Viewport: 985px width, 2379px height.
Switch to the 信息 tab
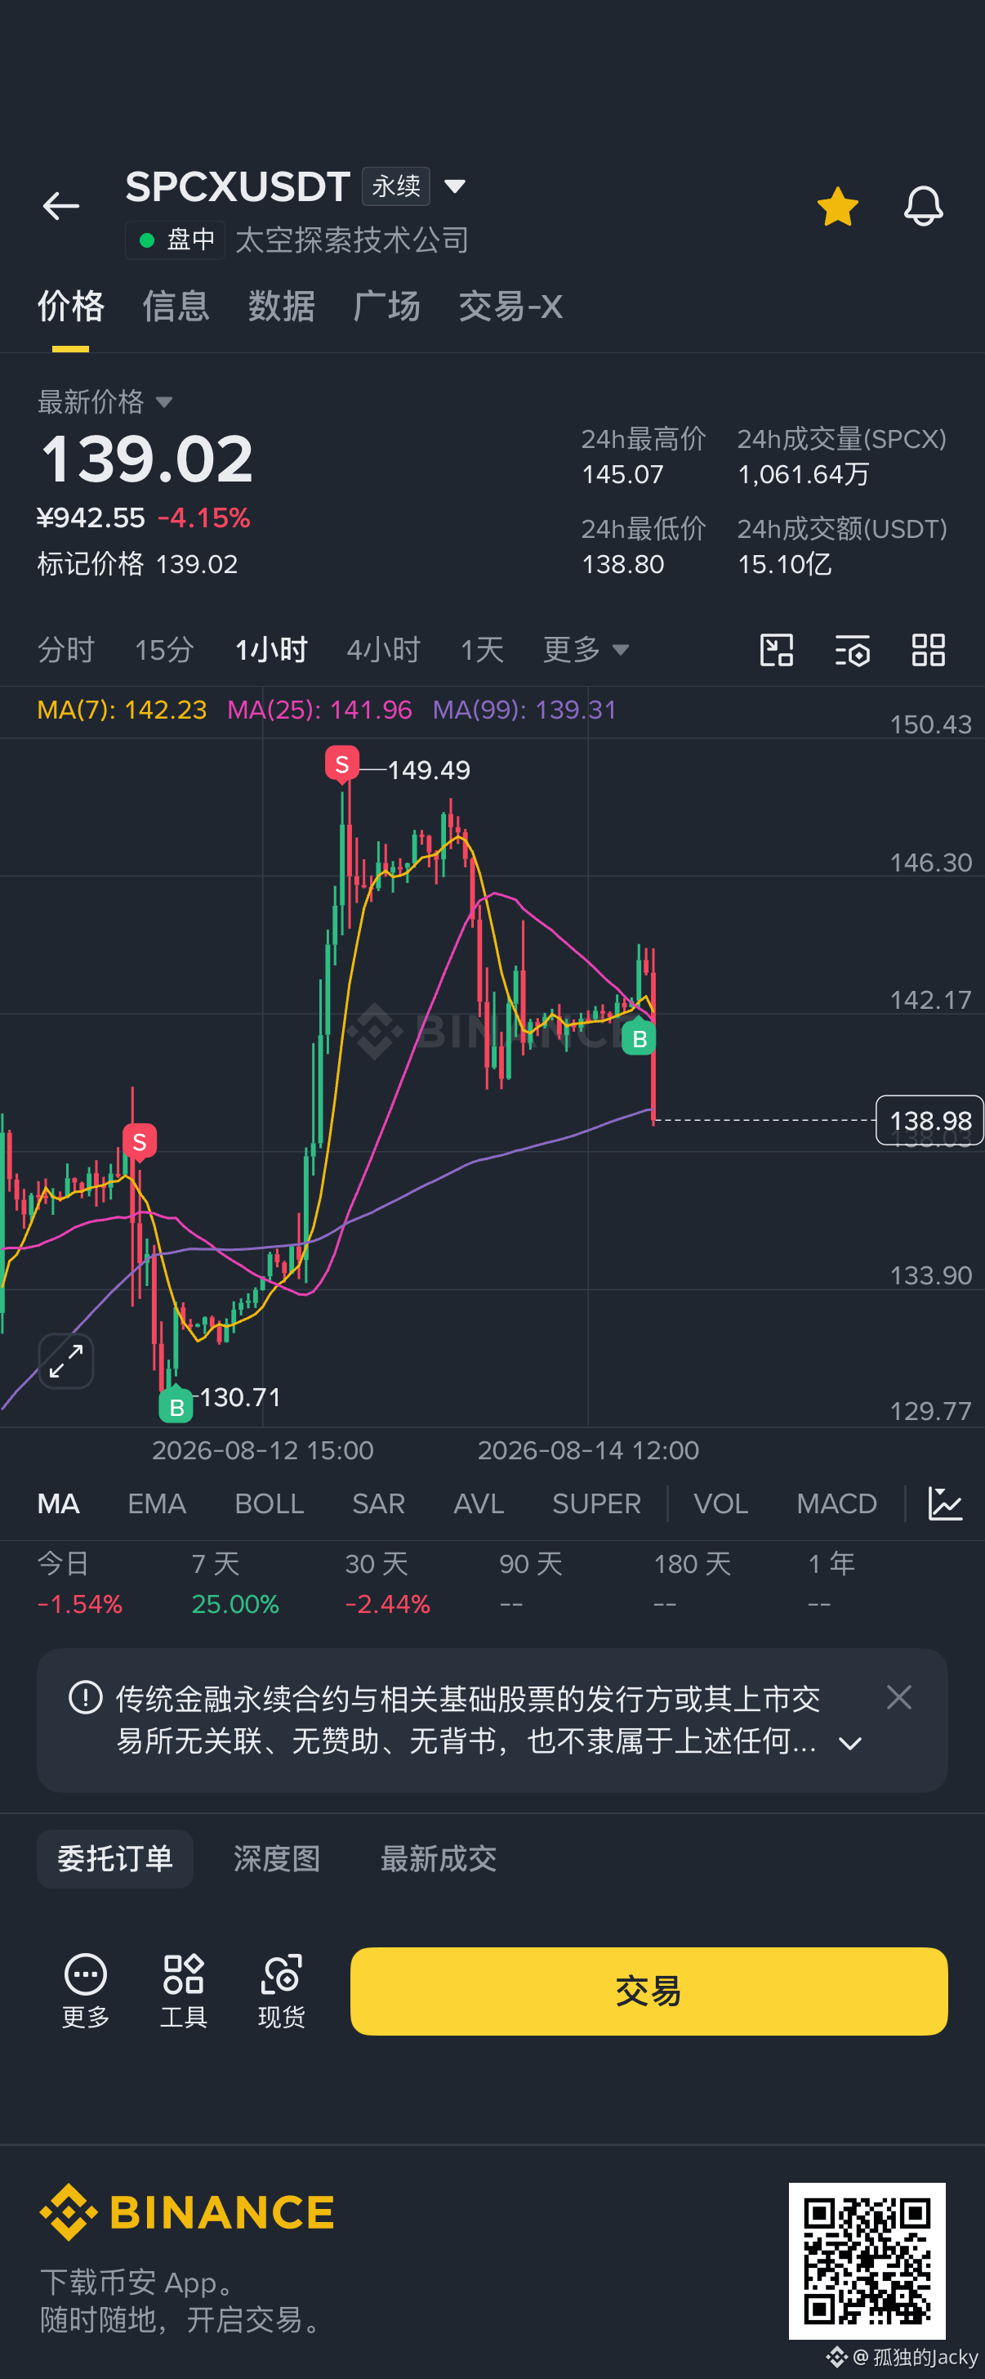[x=176, y=307]
